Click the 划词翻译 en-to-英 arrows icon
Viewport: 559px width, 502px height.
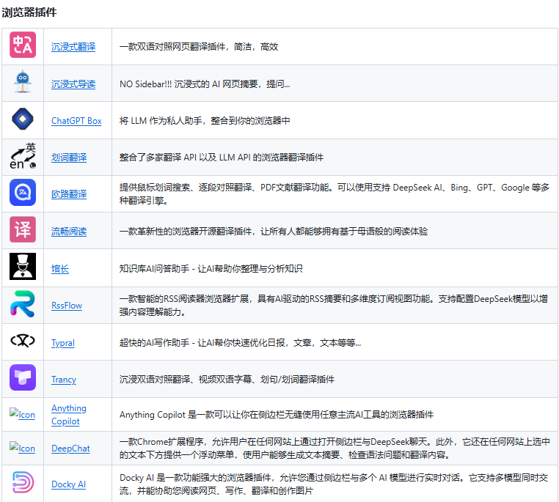pyautogui.click(x=23, y=156)
